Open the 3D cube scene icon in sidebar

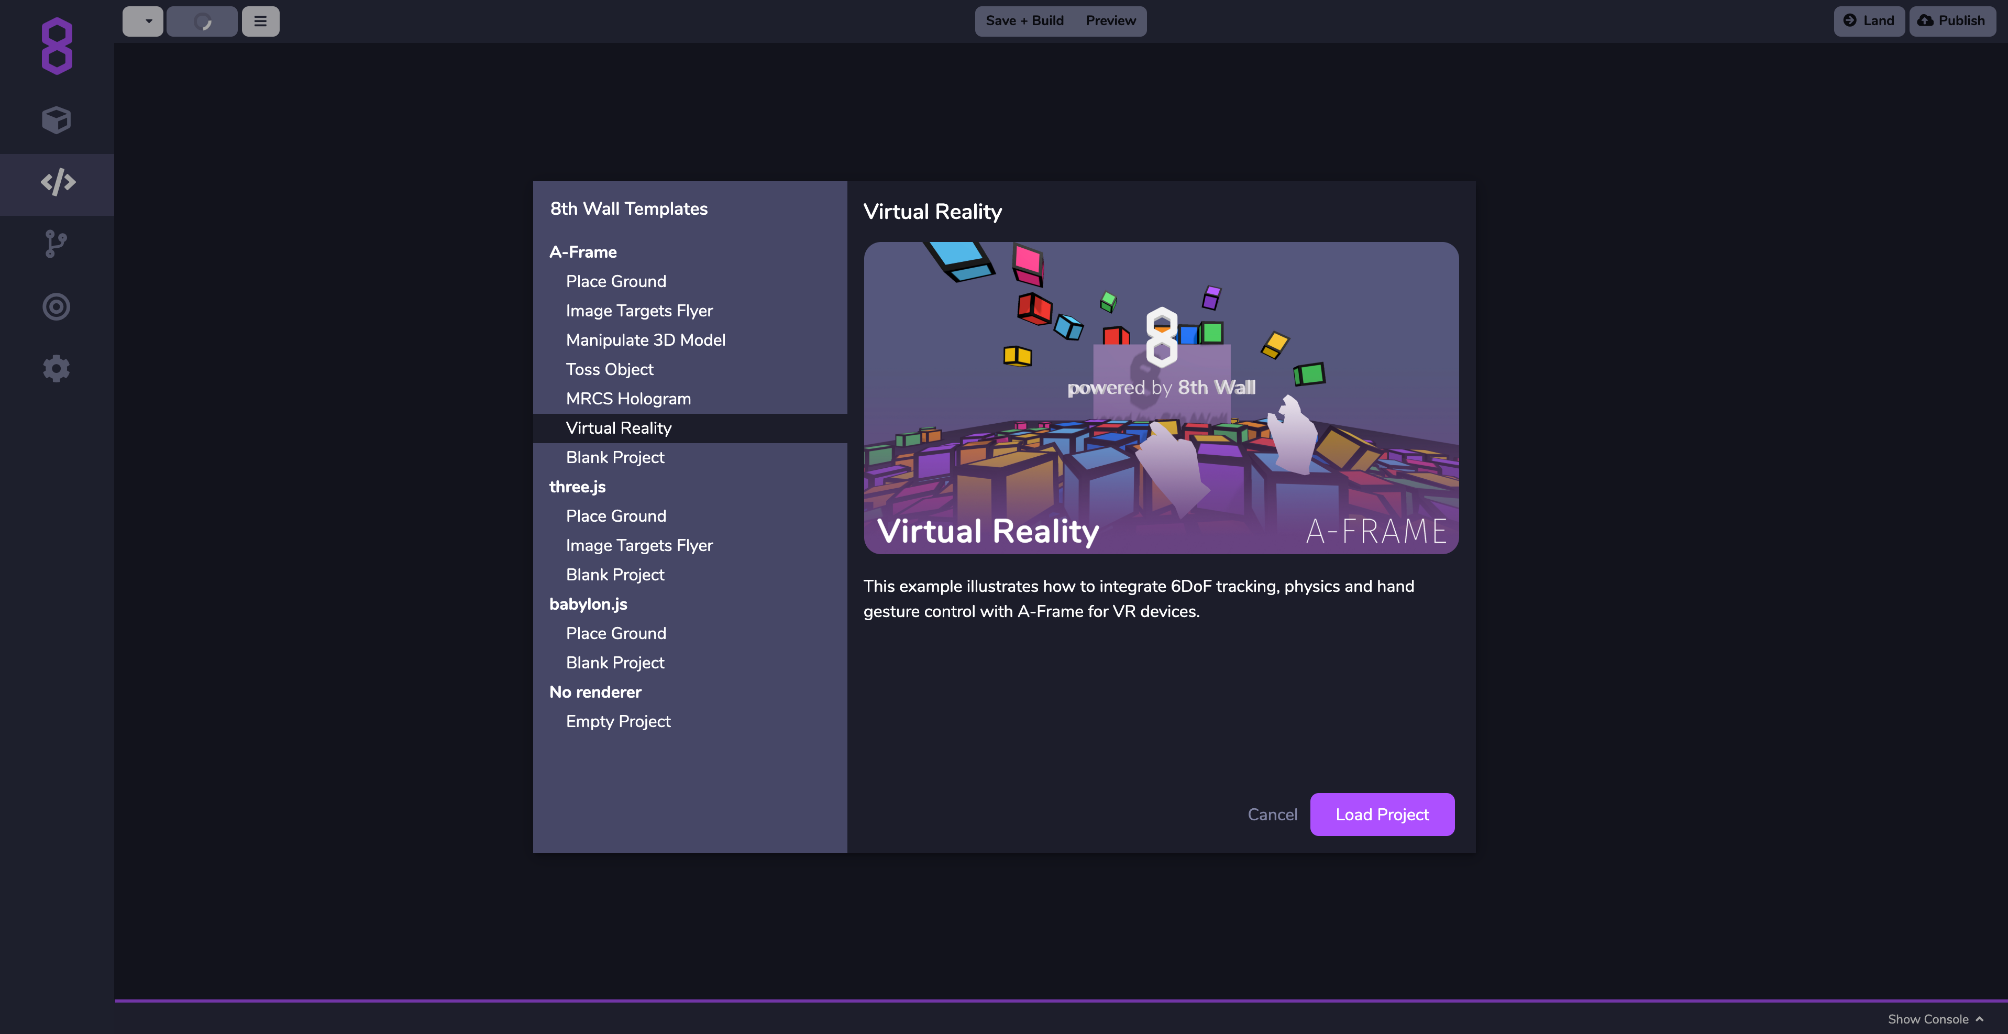coord(56,120)
